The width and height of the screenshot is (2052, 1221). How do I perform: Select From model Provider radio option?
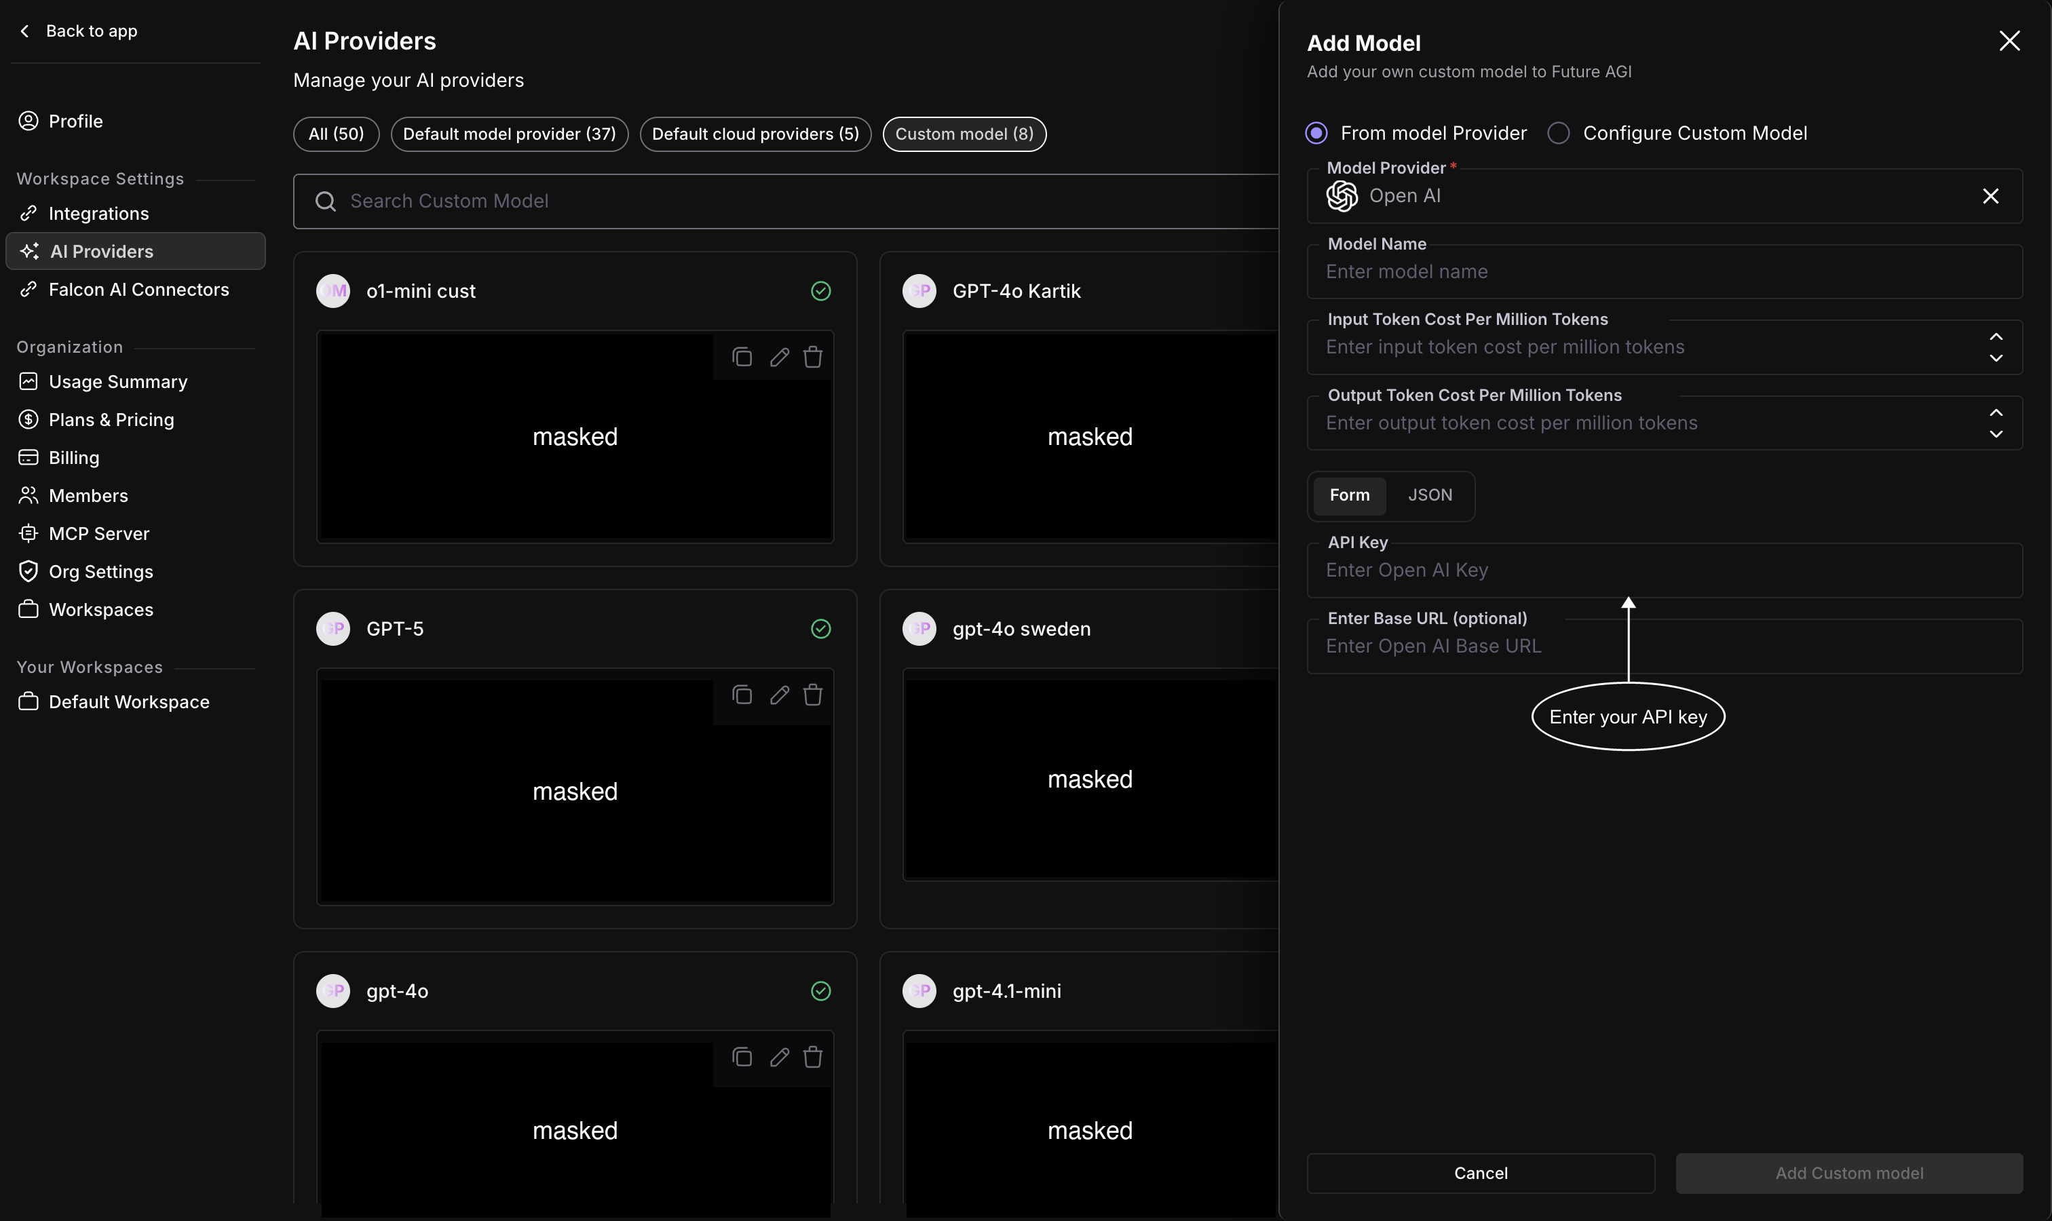(1316, 132)
